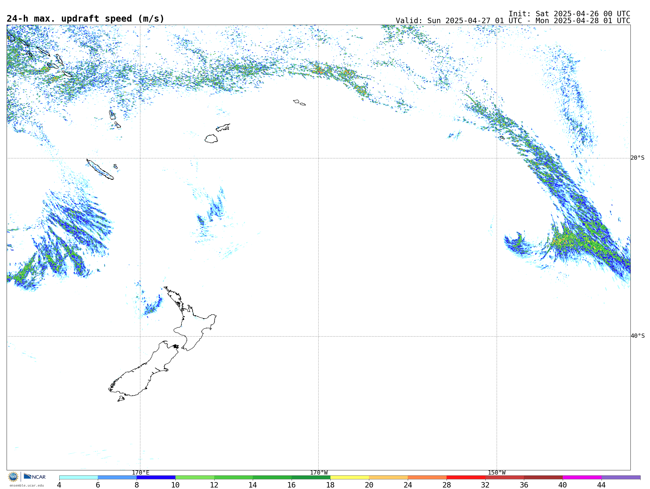Click the Samoa islands outline
The height and width of the screenshot is (489, 650).
pyautogui.click(x=299, y=103)
